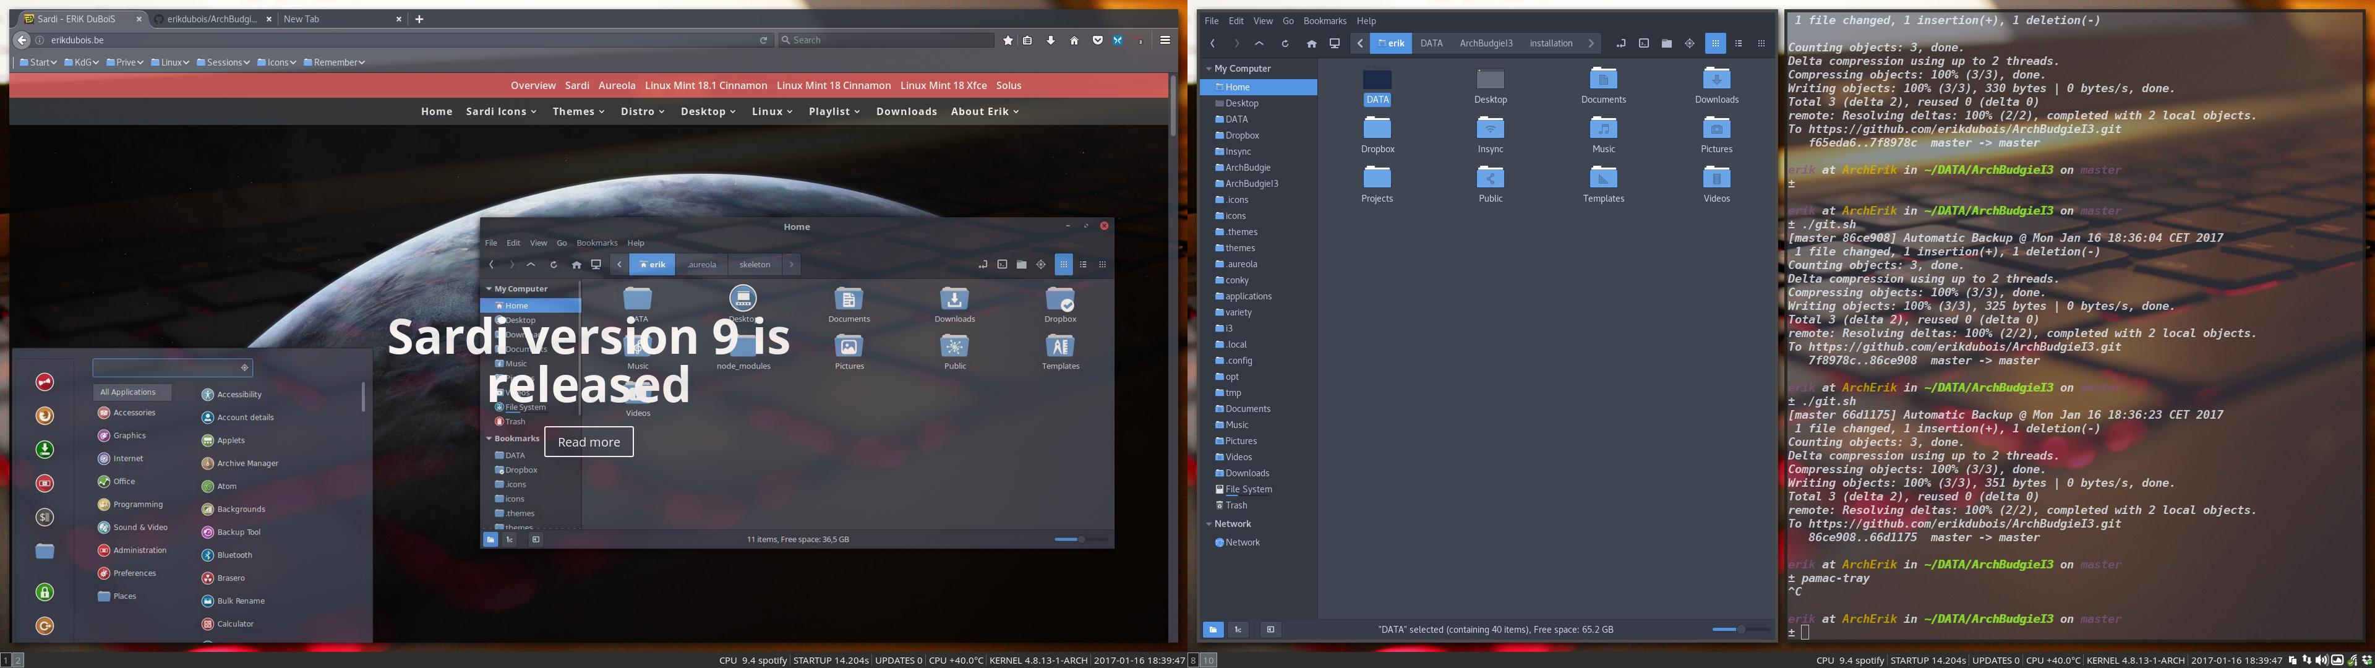The width and height of the screenshot is (2375, 668).
Task: Expand the About Erik site menu
Action: coord(985,111)
